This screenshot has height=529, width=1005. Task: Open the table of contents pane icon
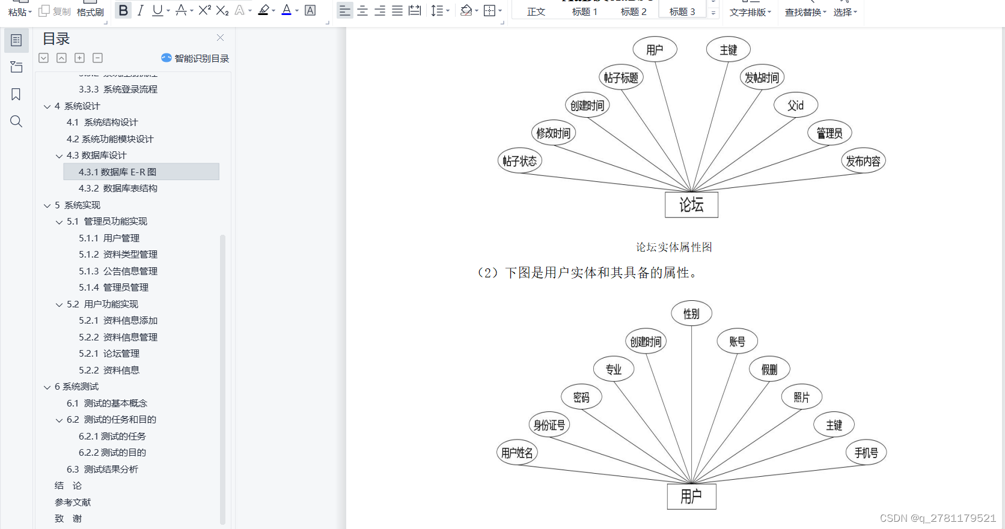16,40
